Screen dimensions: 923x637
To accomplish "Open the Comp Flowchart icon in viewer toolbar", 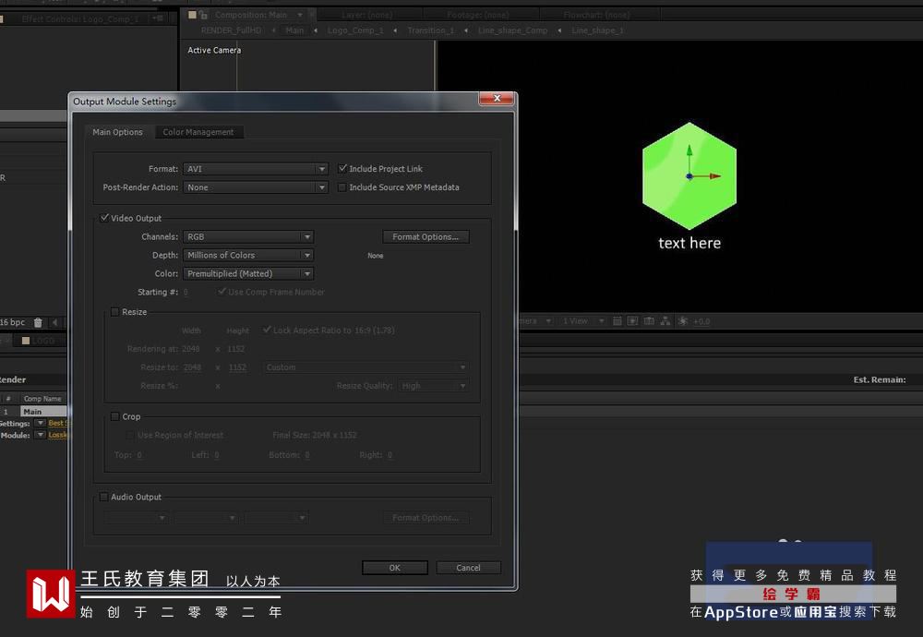I will 665,321.
